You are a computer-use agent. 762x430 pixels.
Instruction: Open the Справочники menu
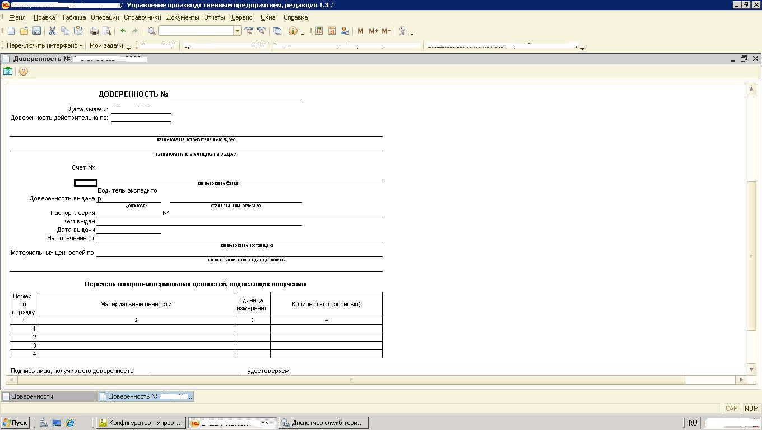142,17
